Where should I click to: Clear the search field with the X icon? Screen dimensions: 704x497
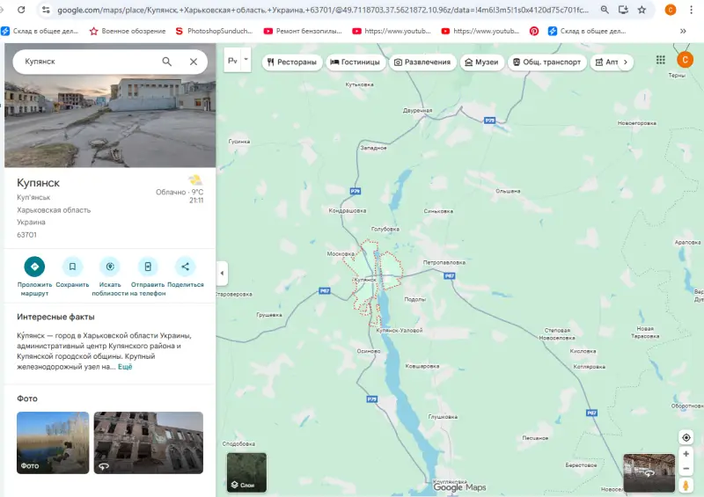coord(194,62)
